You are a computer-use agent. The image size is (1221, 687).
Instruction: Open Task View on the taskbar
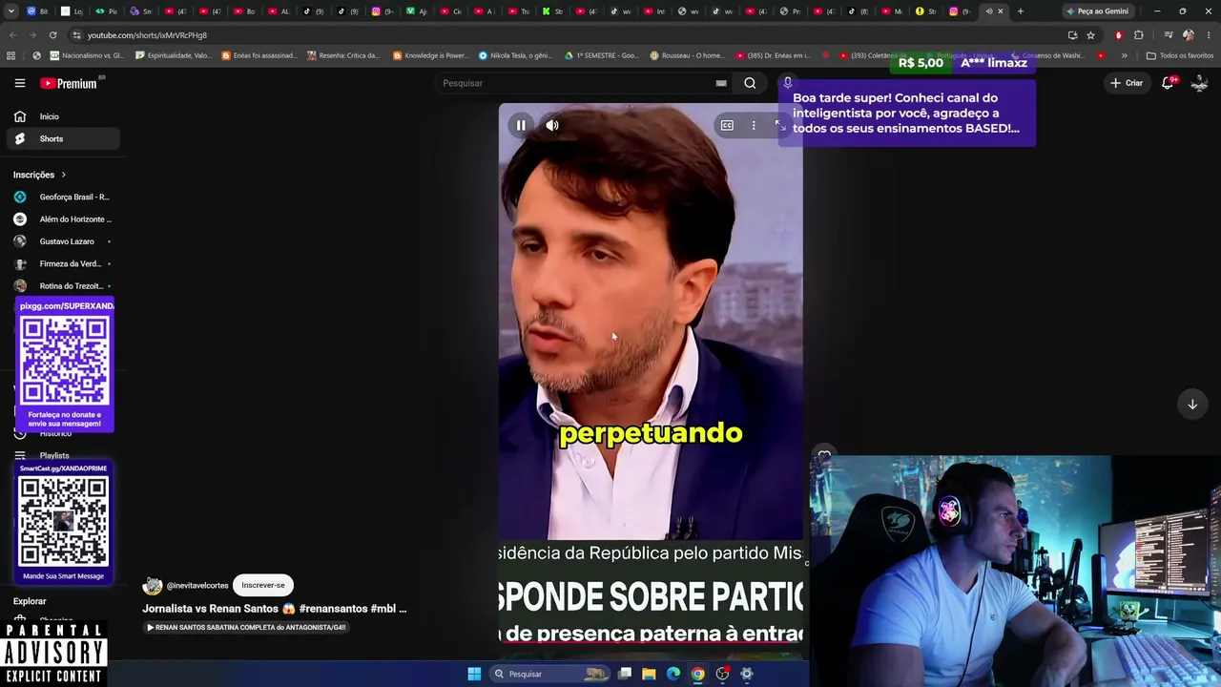coord(625,674)
